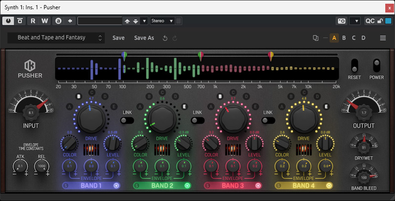Toggle LINK switch between Band 1 and 2

click(x=127, y=121)
